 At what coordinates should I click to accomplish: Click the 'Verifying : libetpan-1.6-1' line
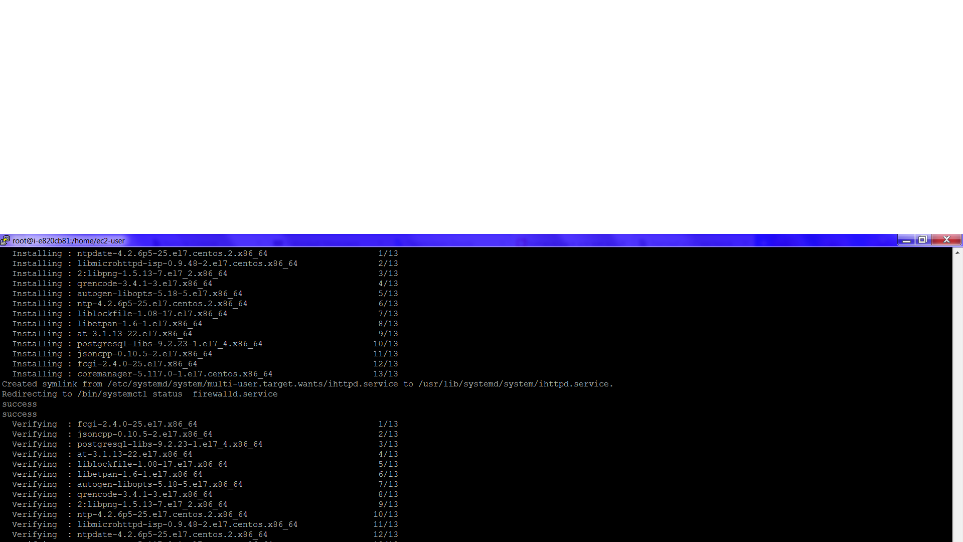107,474
